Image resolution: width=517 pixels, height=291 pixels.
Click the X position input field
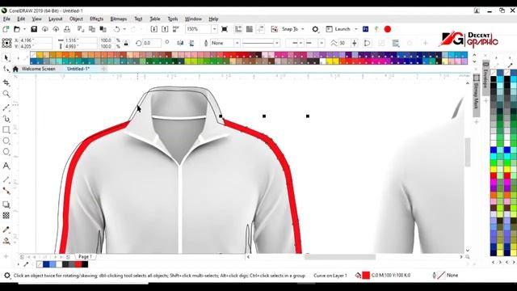pos(36,40)
